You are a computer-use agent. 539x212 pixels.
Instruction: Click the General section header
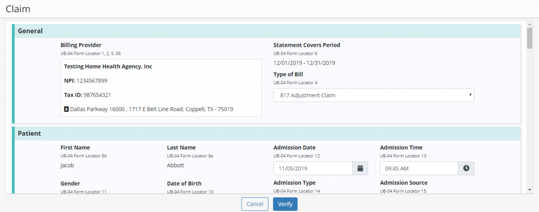pyautogui.click(x=31, y=31)
